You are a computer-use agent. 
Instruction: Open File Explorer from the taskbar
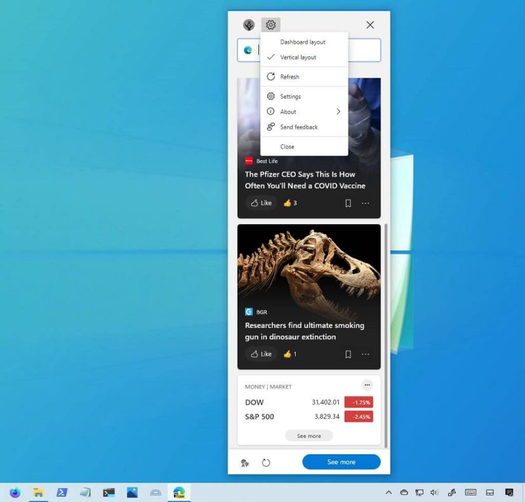coord(39,492)
